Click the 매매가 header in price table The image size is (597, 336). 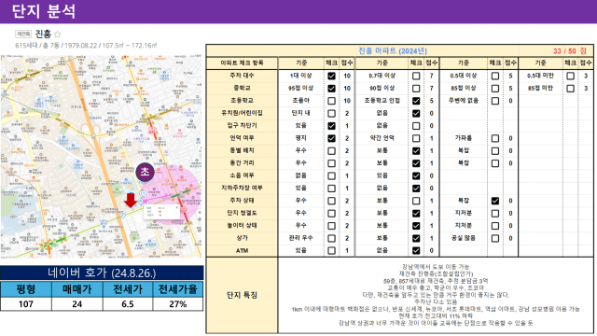pos(76,289)
